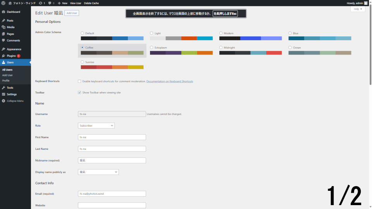Click the Add User button
372x209 pixels.
pos(72,13)
